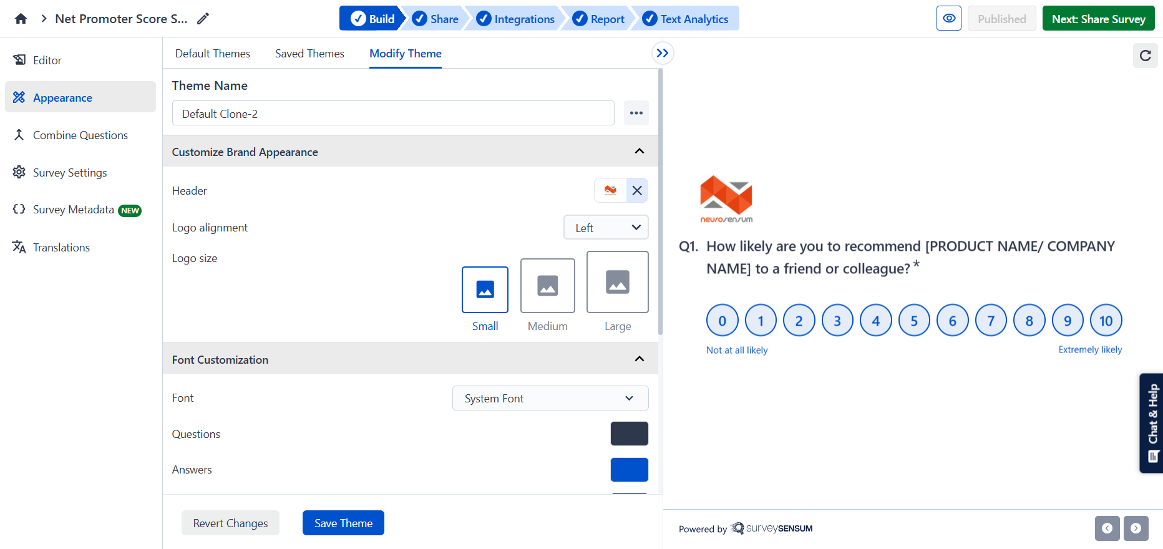The width and height of the screenshot is (1163, 549).
Task: Open three-dots menu beside theme name
Action: point(636,113)
